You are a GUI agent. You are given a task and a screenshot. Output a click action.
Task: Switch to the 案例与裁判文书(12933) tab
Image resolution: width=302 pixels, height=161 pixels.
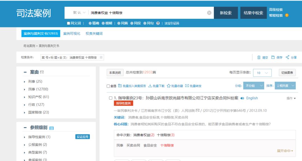coord(41,33)
